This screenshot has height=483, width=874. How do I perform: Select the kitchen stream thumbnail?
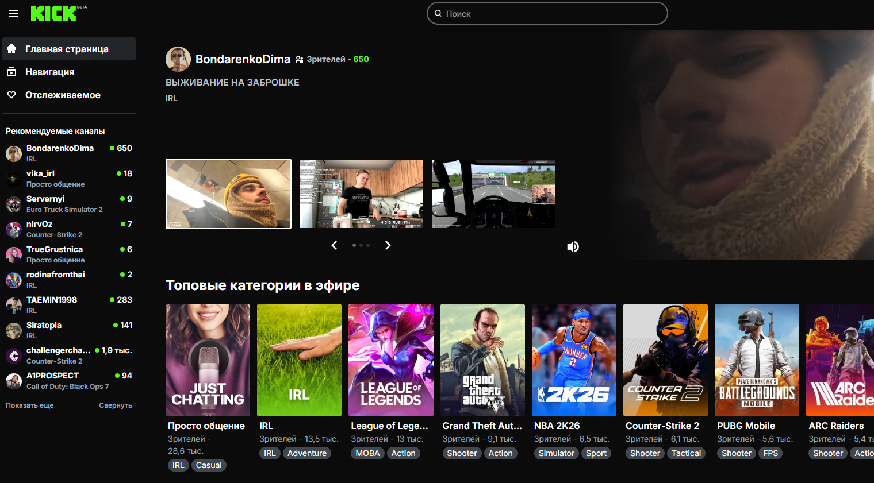point(361,194)
